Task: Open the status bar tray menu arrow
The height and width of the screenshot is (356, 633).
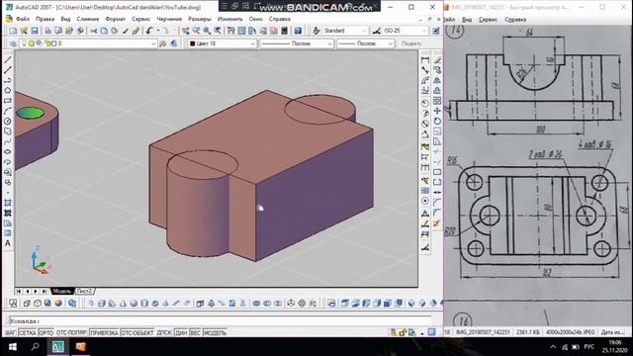Action: point(422,333)
